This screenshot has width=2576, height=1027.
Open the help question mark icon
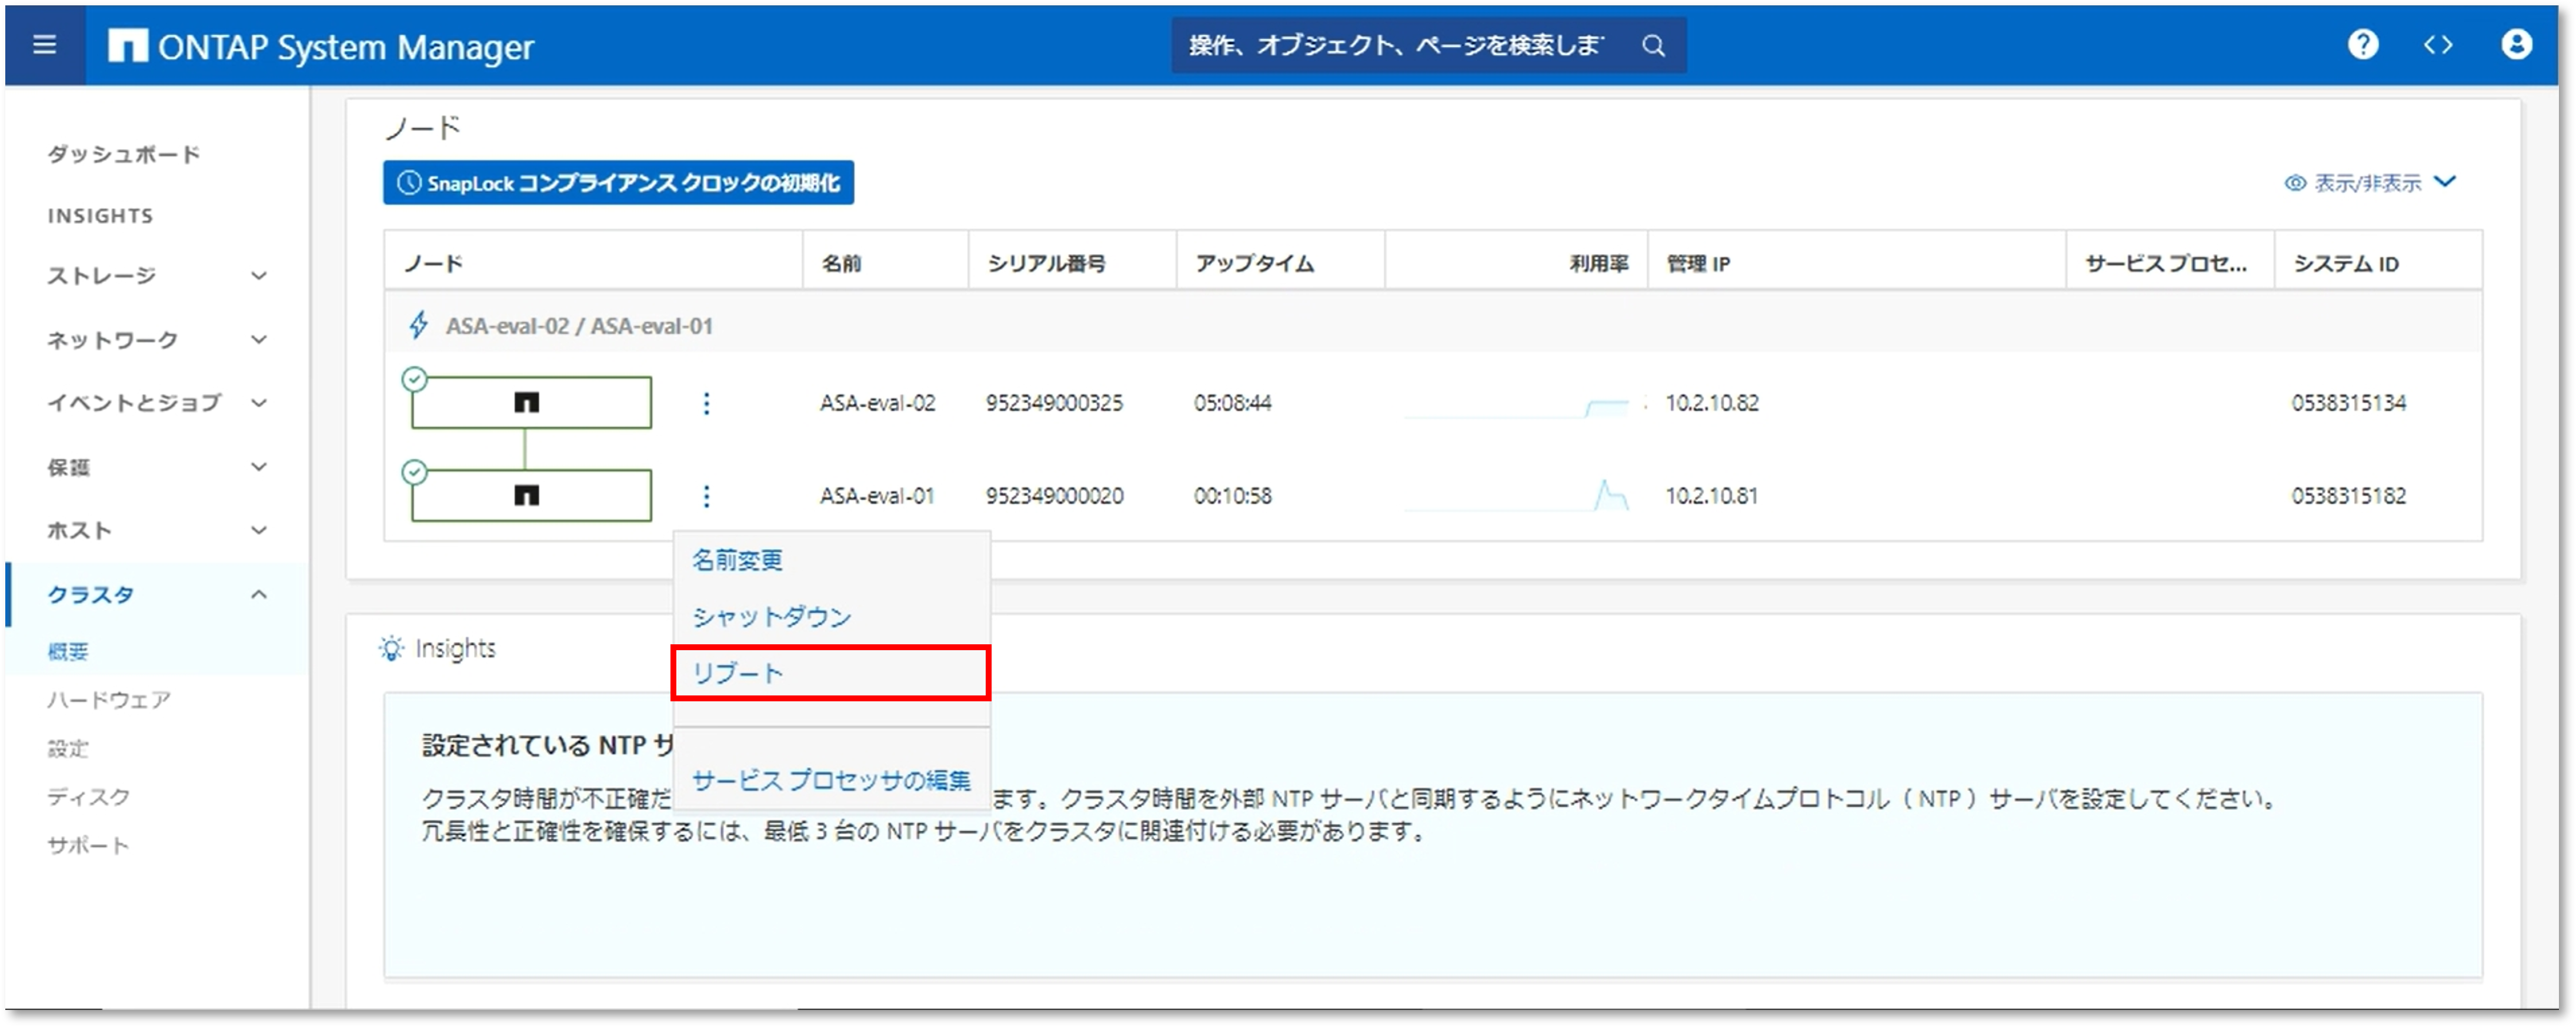tap(2362, 45)
